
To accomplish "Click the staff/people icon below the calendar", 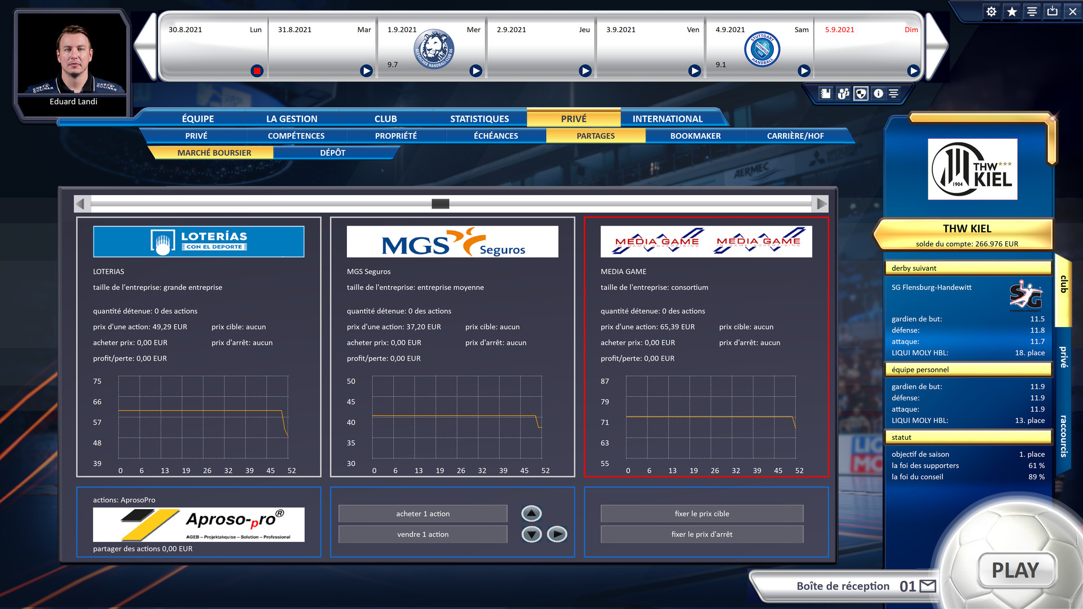I will pos(843,94).
